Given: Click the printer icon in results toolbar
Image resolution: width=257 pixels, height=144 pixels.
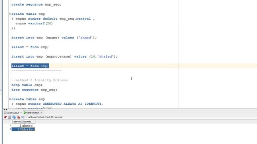Looking at the screenshot, I should tap(10, 117).
